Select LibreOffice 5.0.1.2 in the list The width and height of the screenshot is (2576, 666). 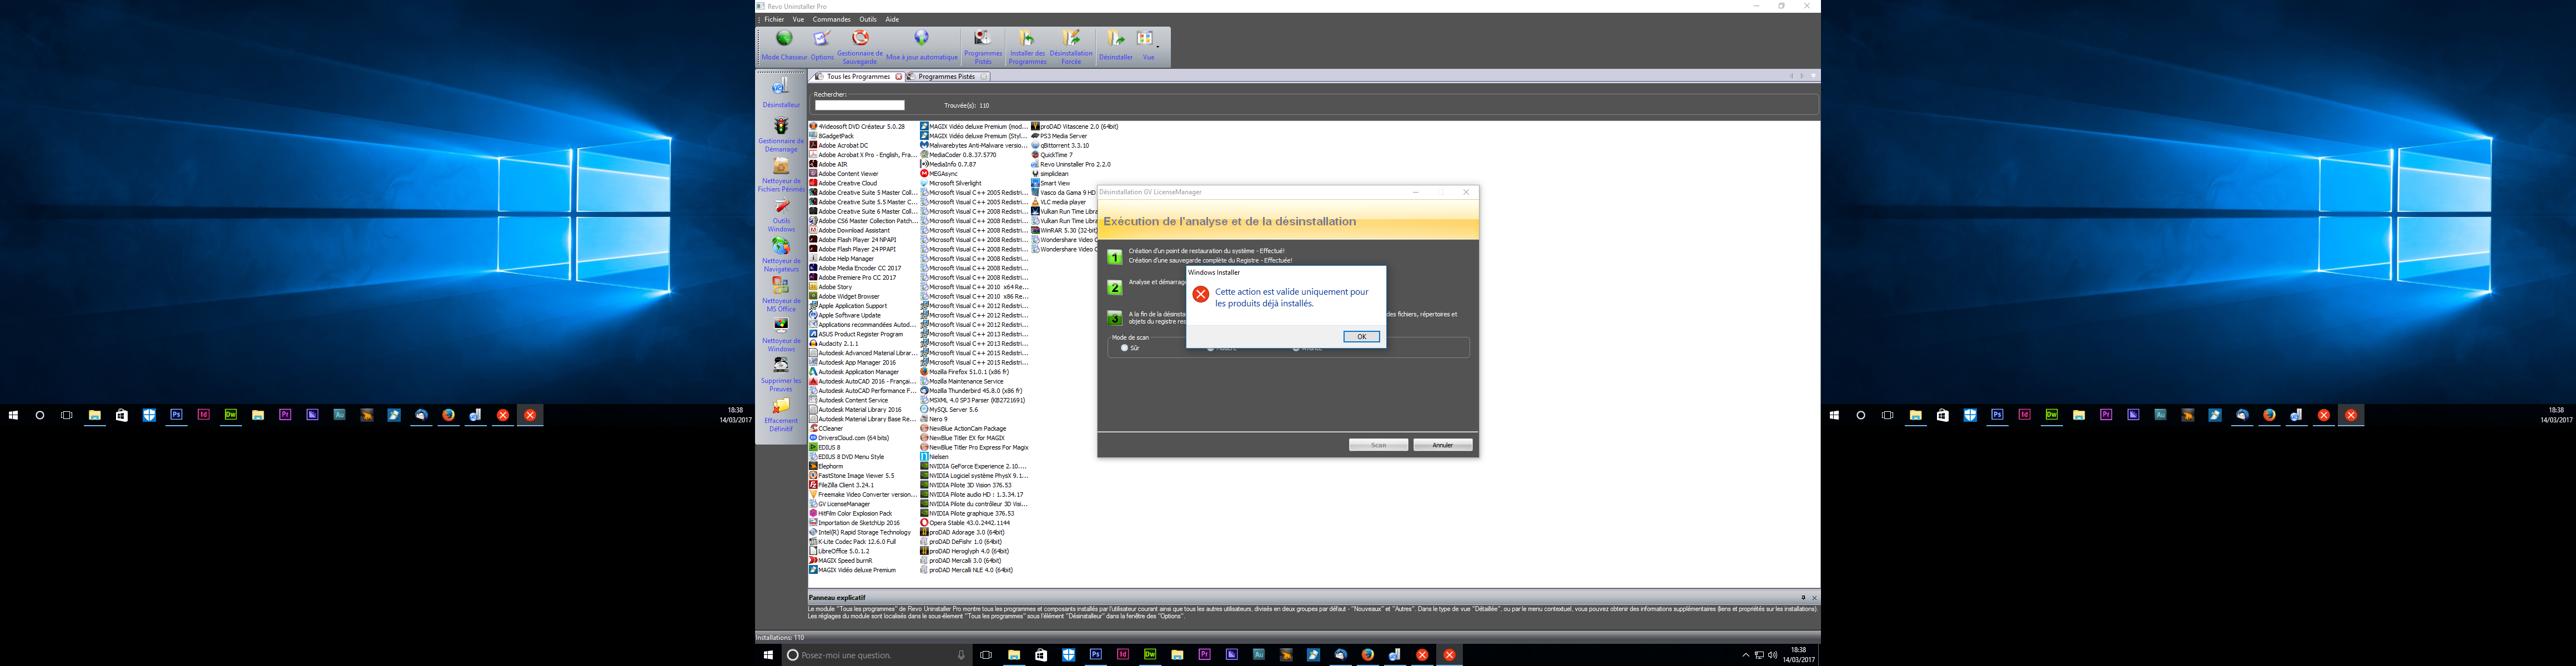840,551
